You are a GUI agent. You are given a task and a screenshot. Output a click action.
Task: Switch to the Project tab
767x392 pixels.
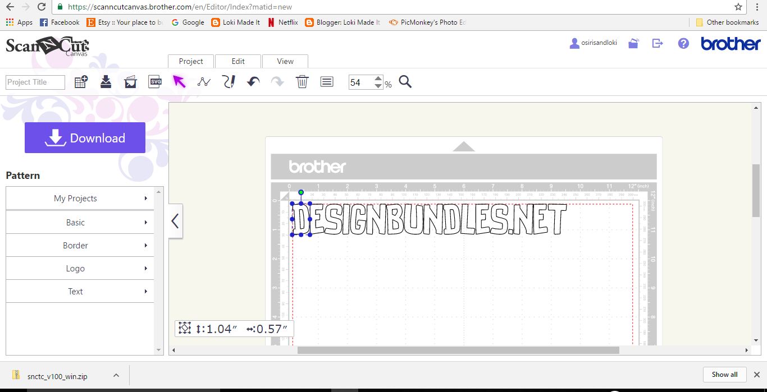tap(191, 61)
